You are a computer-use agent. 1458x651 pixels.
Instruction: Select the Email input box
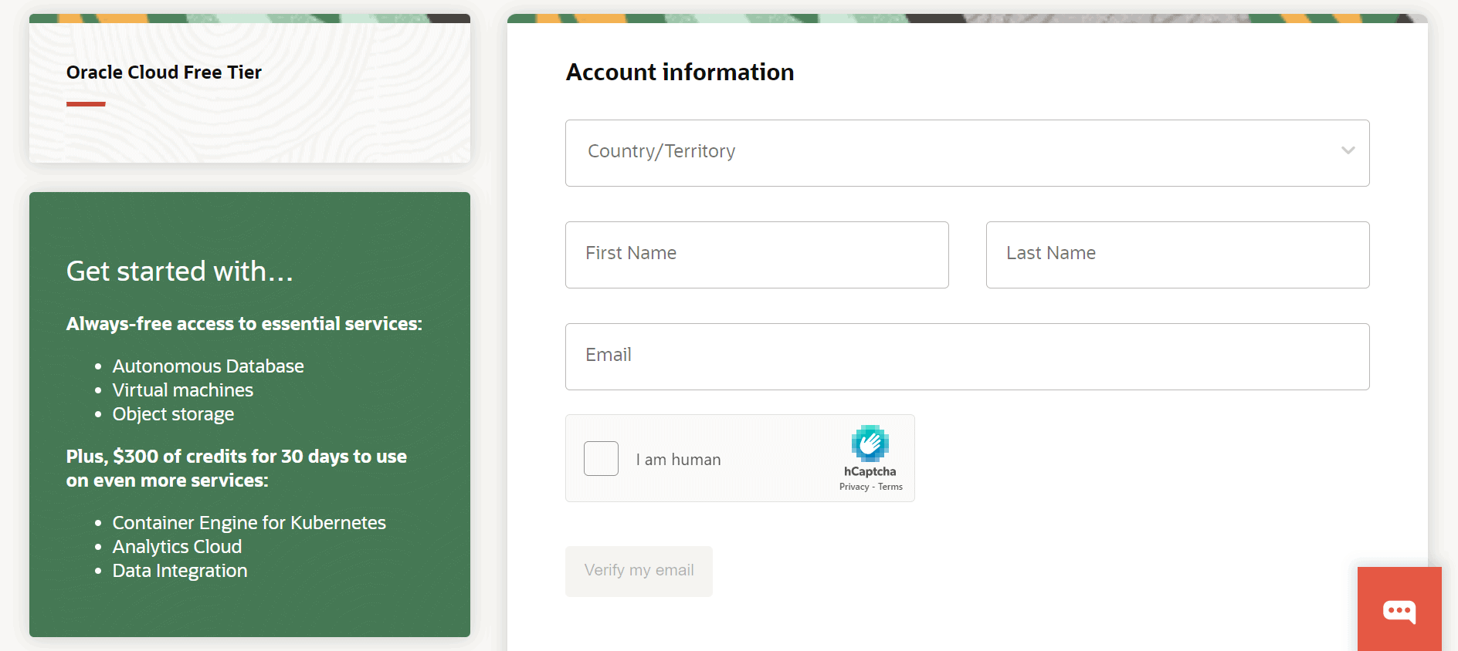[967, 356]
